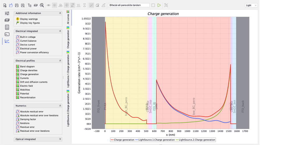Collapse the Additional information section

[x=60, y=13]
